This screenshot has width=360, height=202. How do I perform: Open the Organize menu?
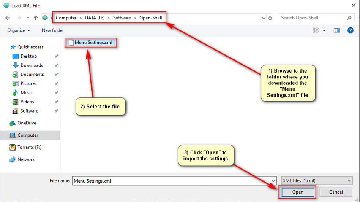point(19,30)
